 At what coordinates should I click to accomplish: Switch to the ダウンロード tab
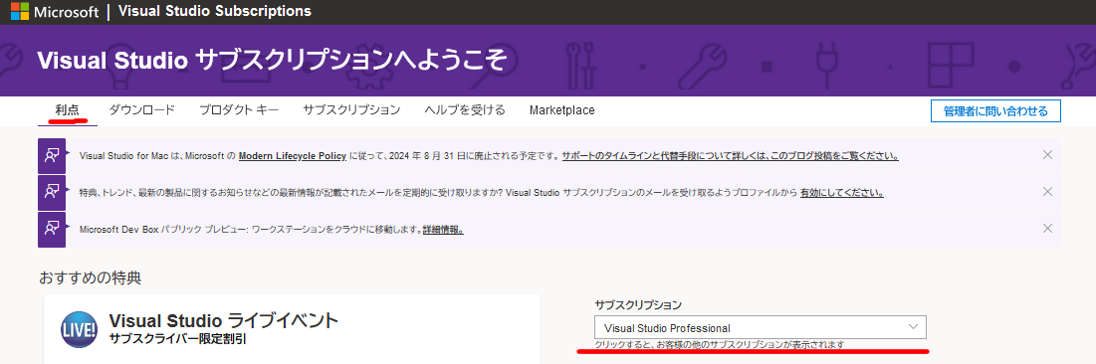coord(142,110)
